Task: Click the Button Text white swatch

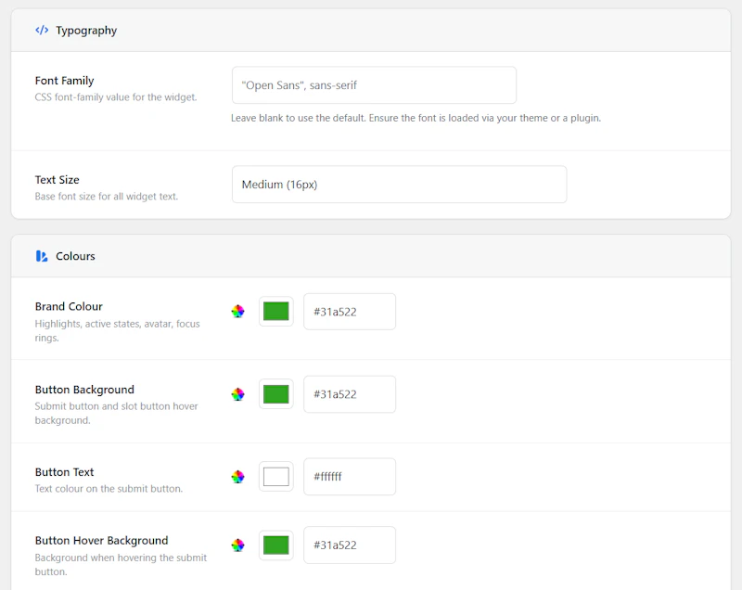Action: 275,477
